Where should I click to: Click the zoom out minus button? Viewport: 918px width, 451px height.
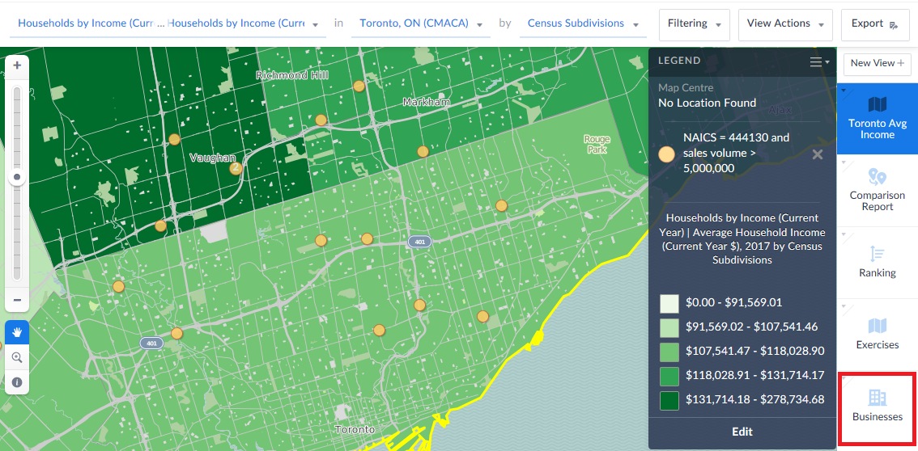point(17,300)
